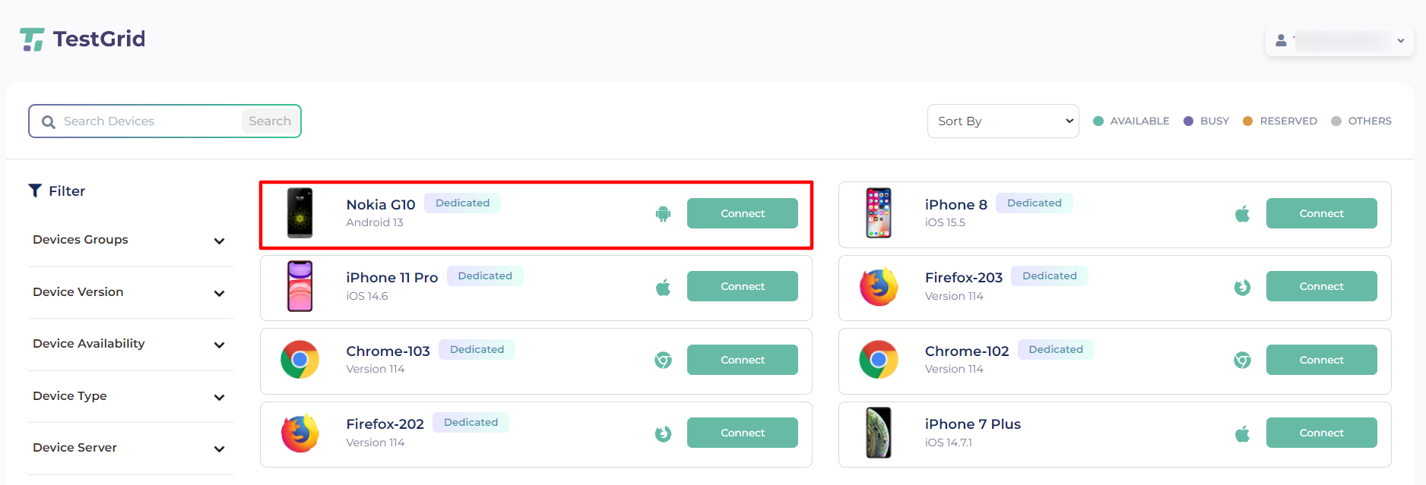Click the iPhone 11 Pro device image

[299, 286]
